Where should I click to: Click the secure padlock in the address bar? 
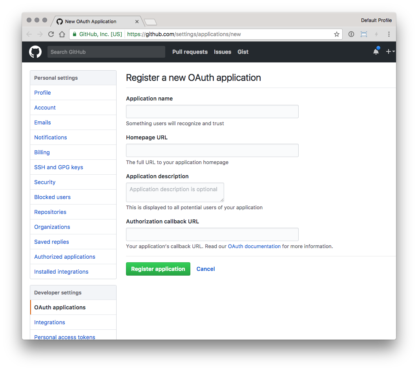[75, 34]
